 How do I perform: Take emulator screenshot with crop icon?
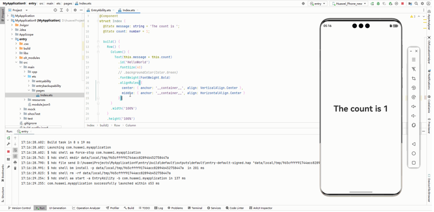tap(414, 78)
